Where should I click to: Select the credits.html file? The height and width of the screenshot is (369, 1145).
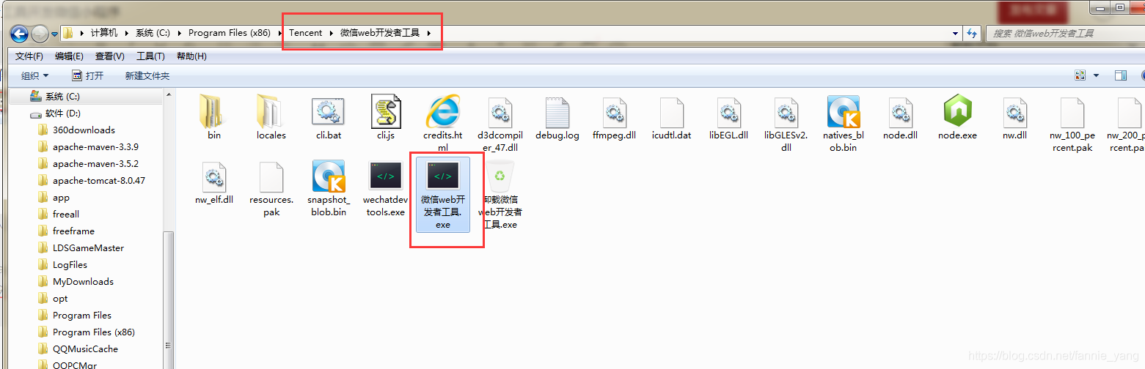pos(443,123)
